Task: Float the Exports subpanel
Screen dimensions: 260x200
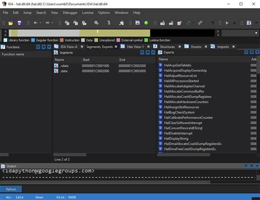Action: tap(251, 53)
